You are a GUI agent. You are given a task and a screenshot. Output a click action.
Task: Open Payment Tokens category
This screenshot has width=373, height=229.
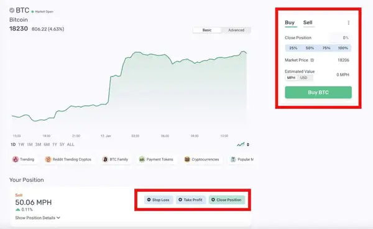156,159
